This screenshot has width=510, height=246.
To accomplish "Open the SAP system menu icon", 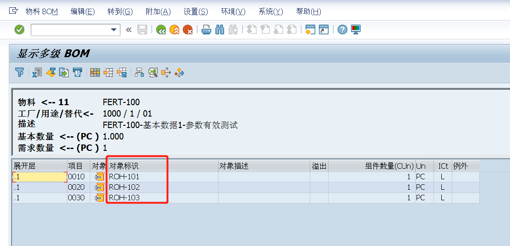I will [x=13, y=11].
